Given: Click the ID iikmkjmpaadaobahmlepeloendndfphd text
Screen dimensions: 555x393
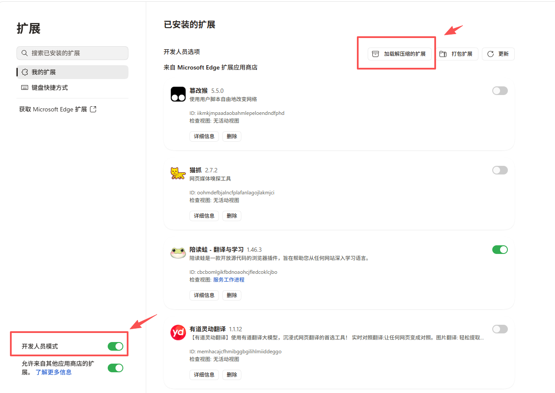Looking at the screenshot, I should click(x=237, y=113).
